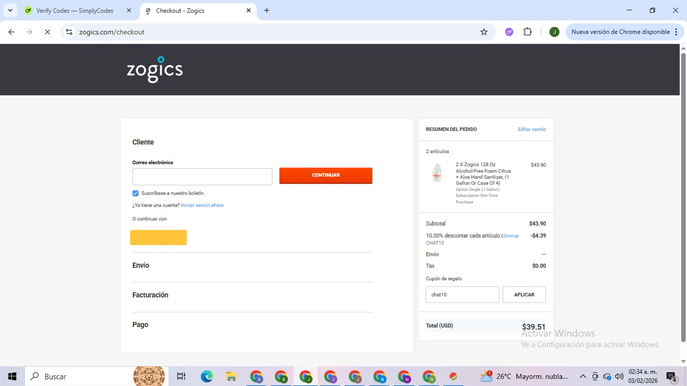Image resolution: width=687 pixels, height=386 pixels.
Task: Launch Microsoft Edge from taskbar
Action: [207, 376]
